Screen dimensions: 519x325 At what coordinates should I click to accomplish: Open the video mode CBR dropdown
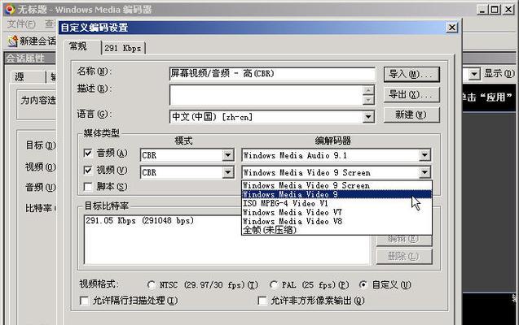pyautogui.click(x=228, y=172)
